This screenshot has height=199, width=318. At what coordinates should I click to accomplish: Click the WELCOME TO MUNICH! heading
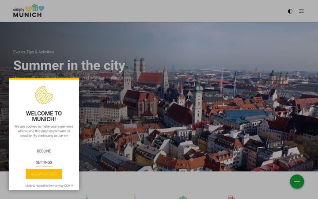coord(44,116)
